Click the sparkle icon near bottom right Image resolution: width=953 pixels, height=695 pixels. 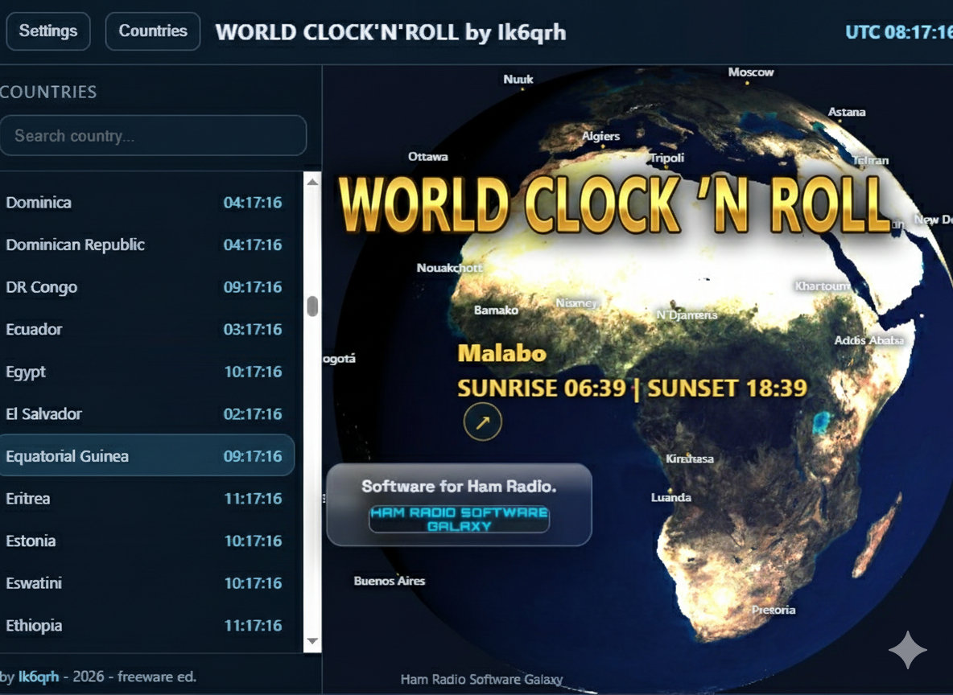(x=908, y=651)
